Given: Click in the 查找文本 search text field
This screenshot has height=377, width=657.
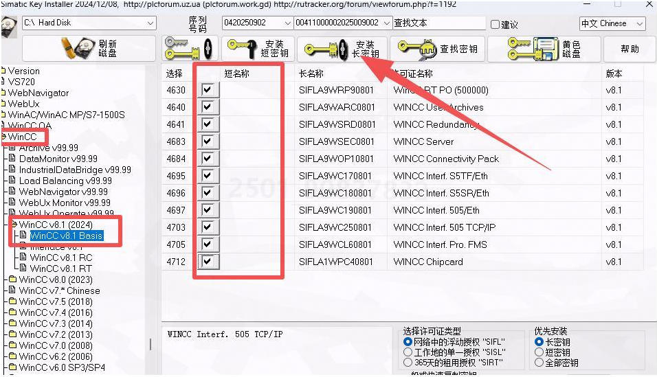Looking at the screenshot, I should click(x=439, y=23).
